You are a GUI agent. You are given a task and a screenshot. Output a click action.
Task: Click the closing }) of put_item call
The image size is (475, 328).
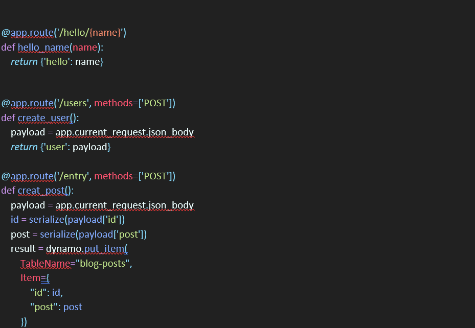pos(24,321)
